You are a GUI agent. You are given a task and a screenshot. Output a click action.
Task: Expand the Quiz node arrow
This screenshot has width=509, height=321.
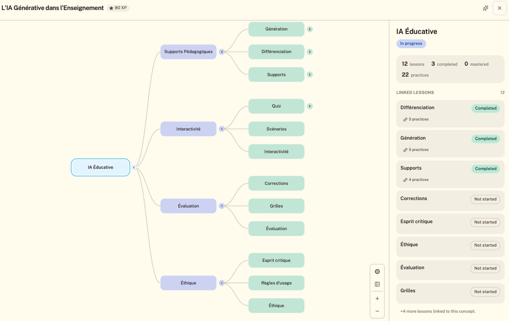310,106
